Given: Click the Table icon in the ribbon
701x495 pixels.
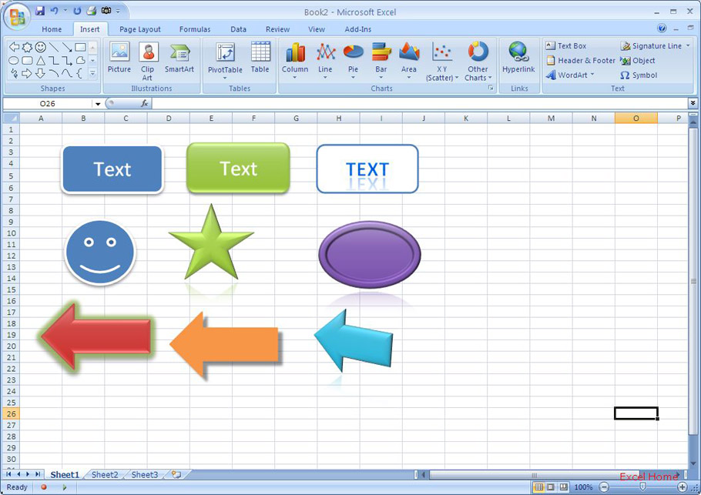Looking at the screenshot, I should (x=260, y=59).
